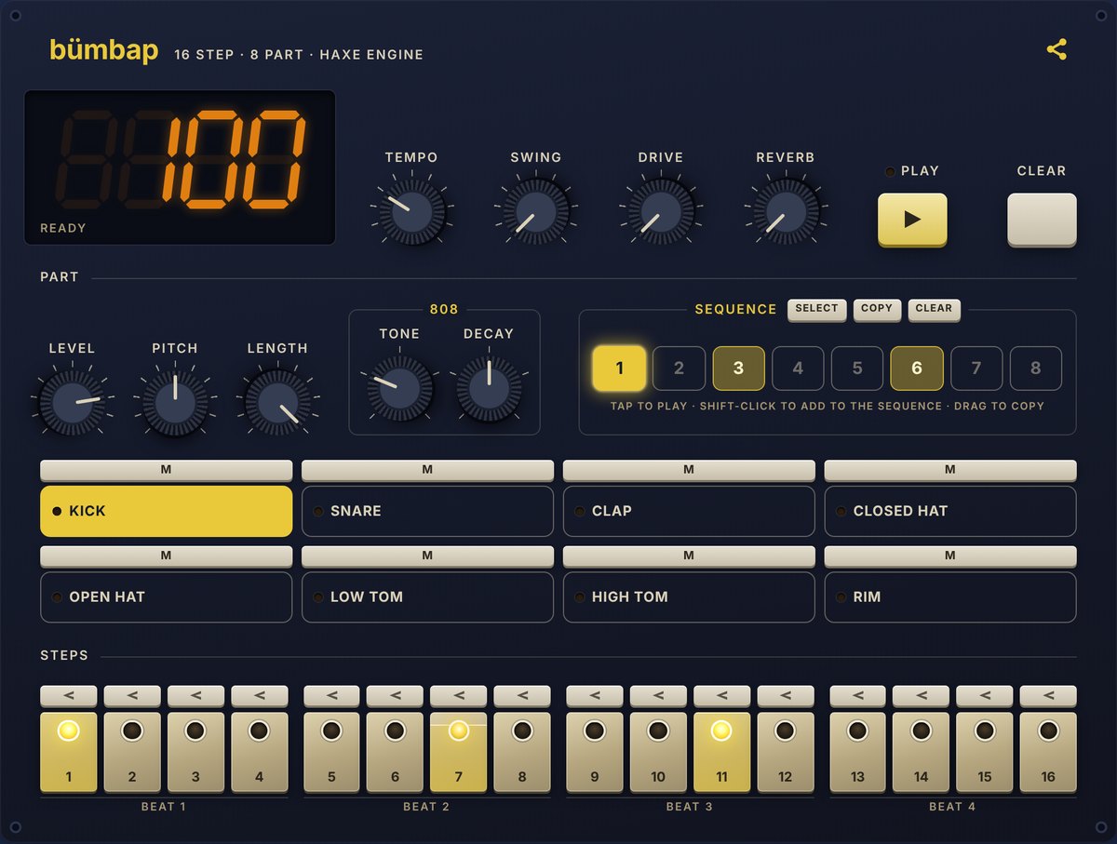Screen dimensions: 1117x844
Task: Enable step 5
Action: [x=331, y=752]
